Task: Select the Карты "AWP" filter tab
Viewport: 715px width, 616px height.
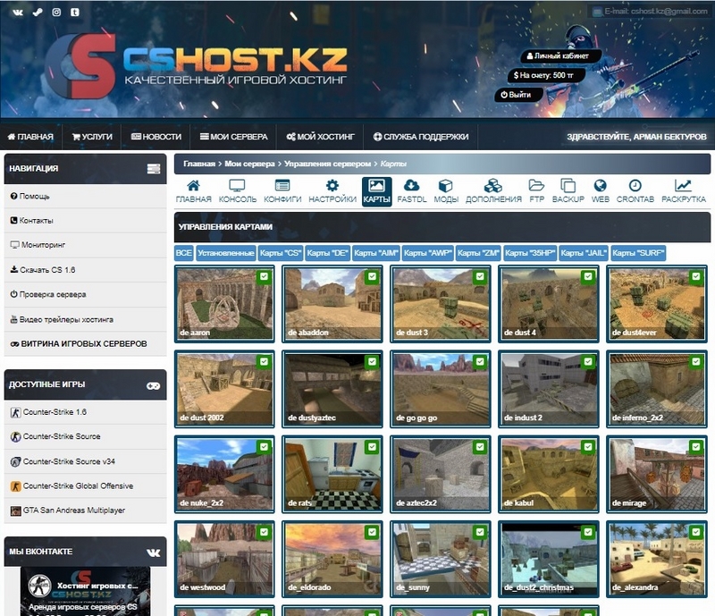Action: pyautogui.click(x=428, y=253)
